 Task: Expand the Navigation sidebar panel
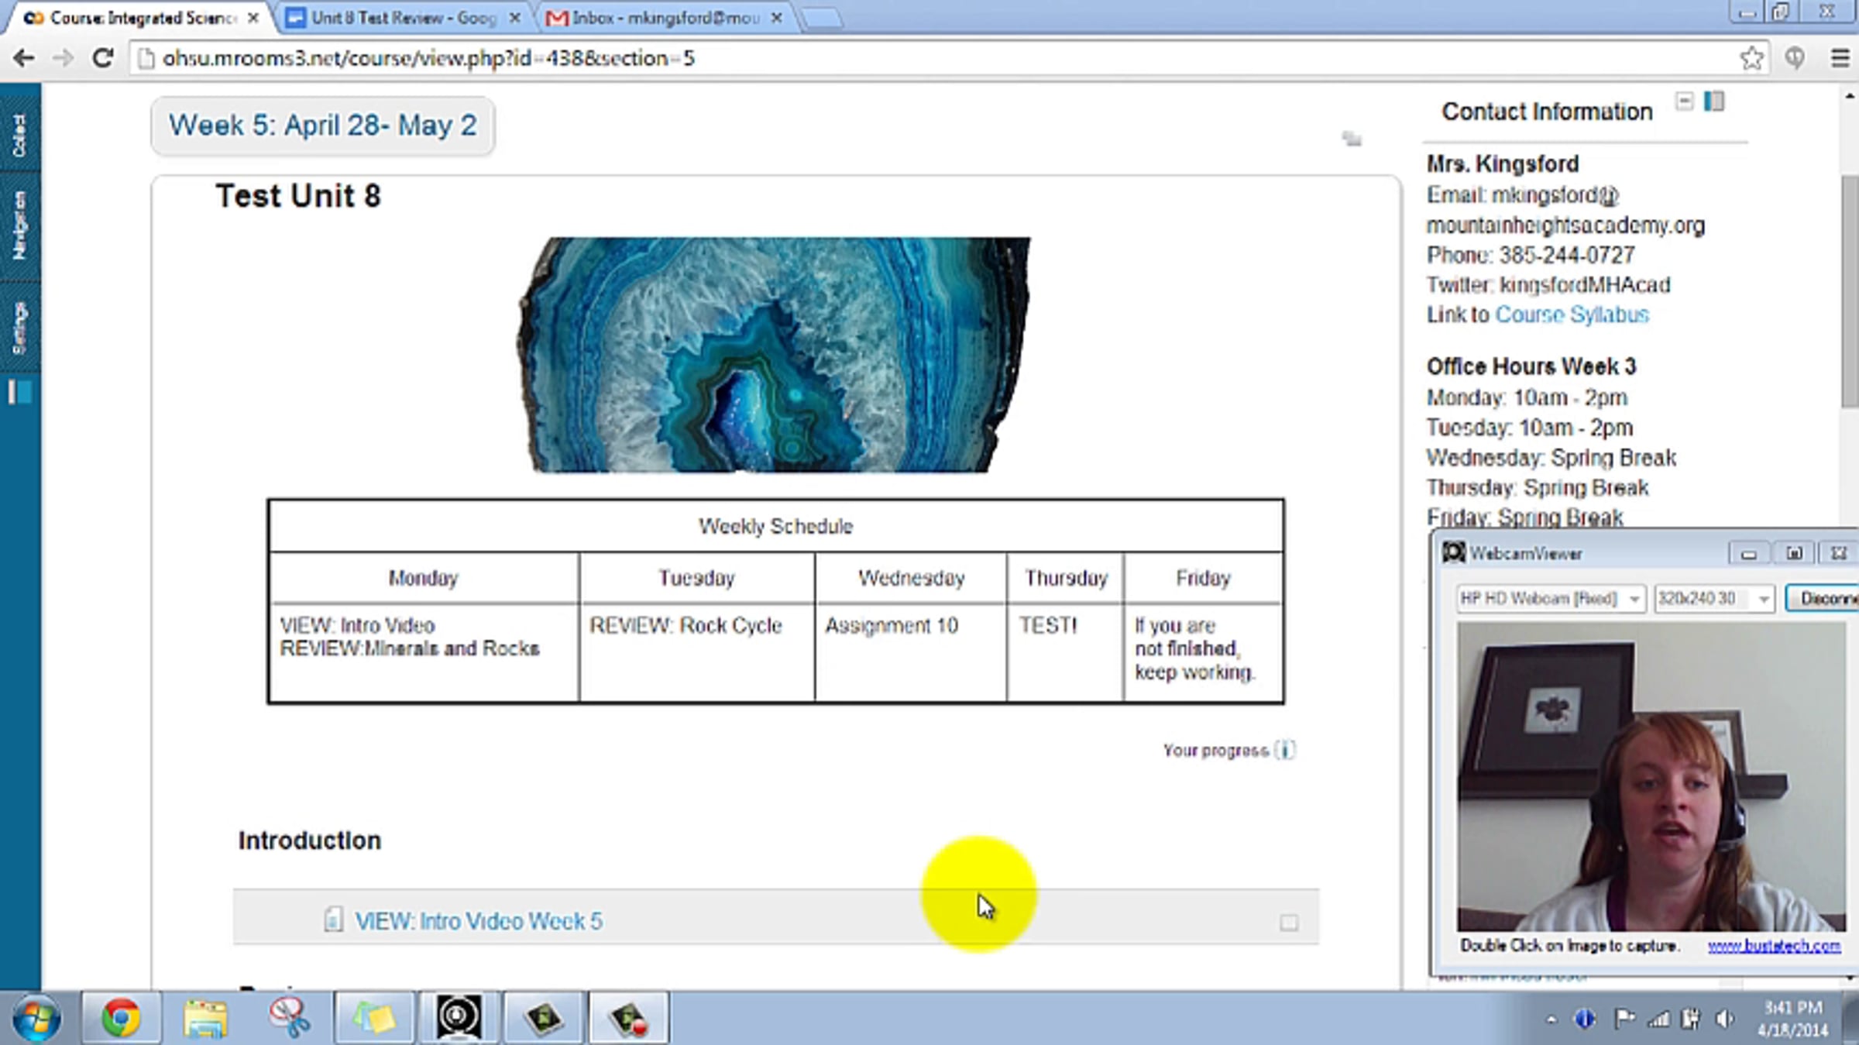20,225
